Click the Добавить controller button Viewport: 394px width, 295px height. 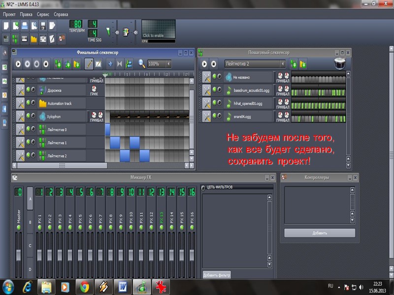(x=320, y=233)
